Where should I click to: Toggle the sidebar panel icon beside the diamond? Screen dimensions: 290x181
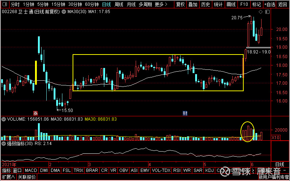point(267,12)
